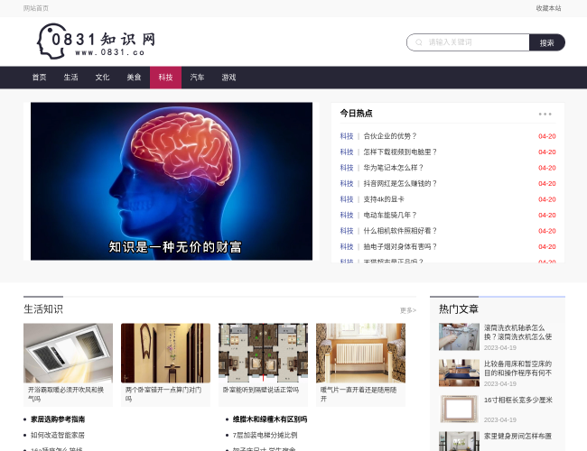Click 04-20 date beside 华为笔记本怎么样
The height and width of the screenshot is (451, 587).
pyautogui.click(x=547, y=168)
